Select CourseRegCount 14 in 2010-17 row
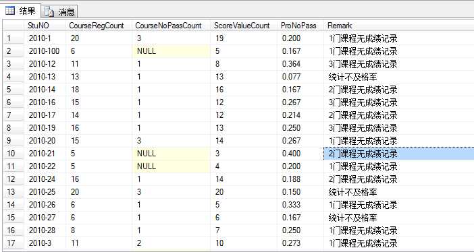Viewport: 474px width, 252px height. 99,115
